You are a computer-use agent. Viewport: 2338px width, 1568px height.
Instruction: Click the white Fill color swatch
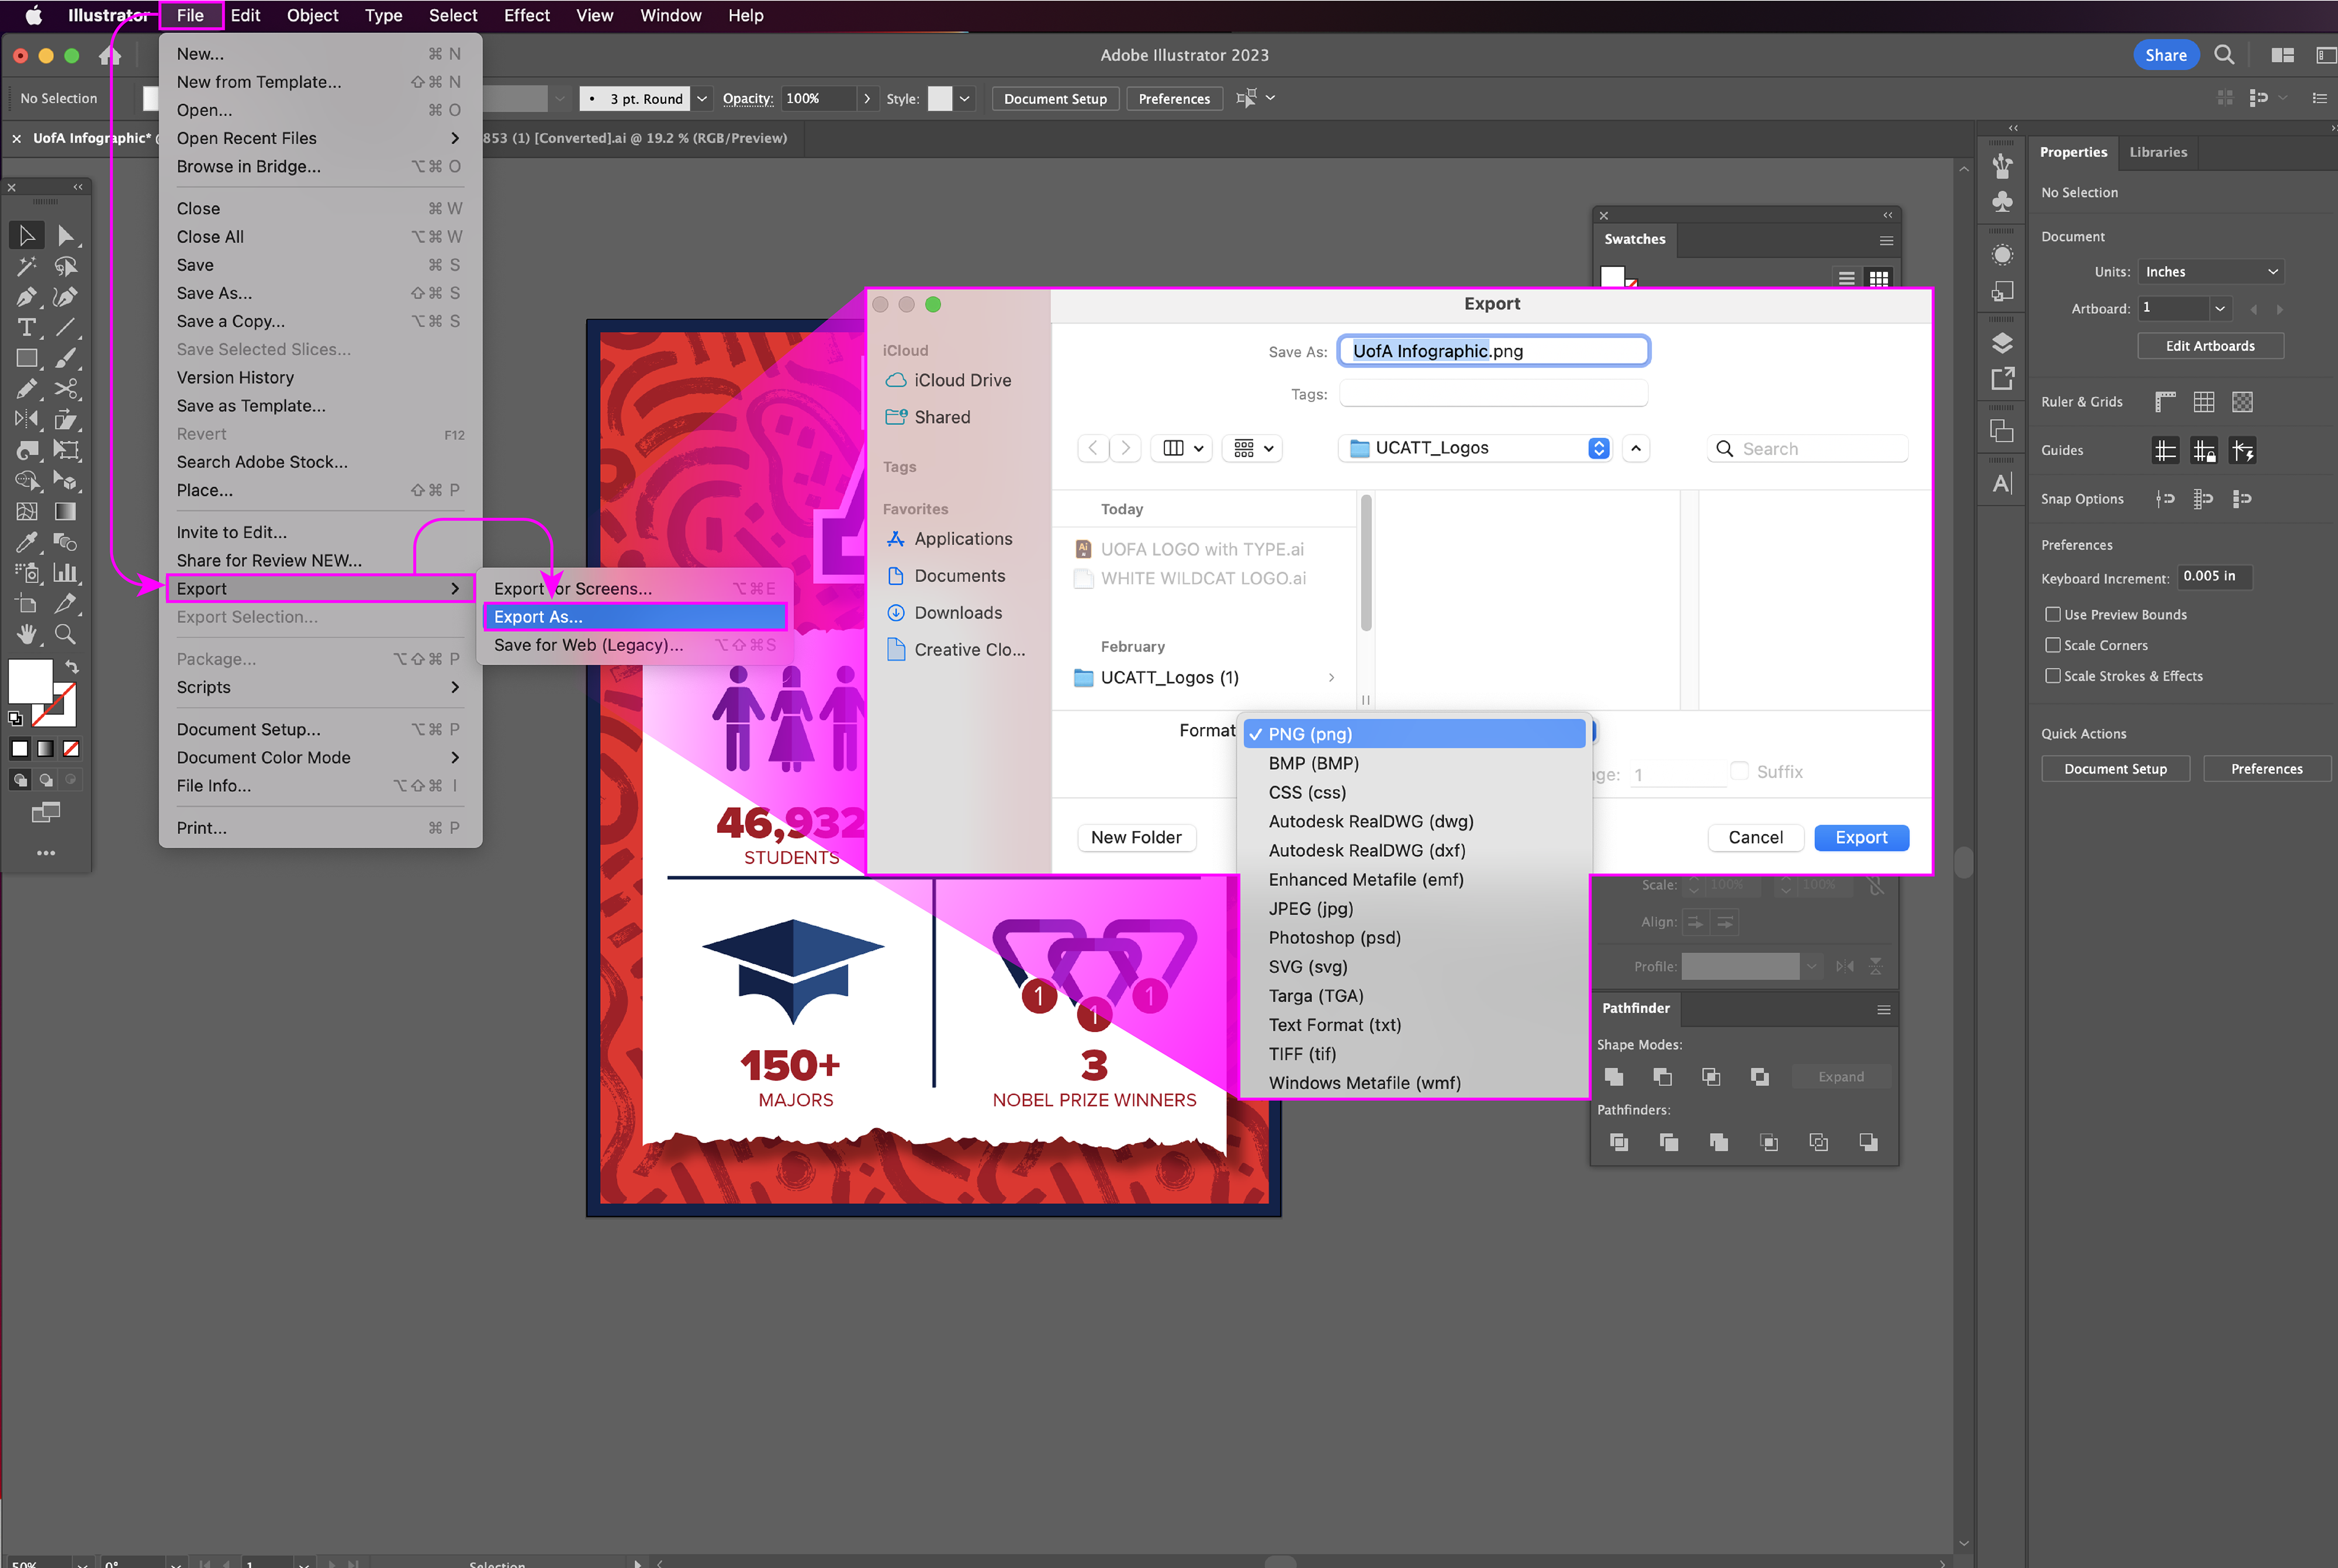pos(30,682)
